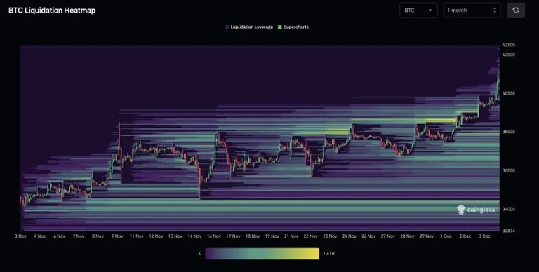Click the 40000 price axis label

pyautogui.click(x=508, y=93)
